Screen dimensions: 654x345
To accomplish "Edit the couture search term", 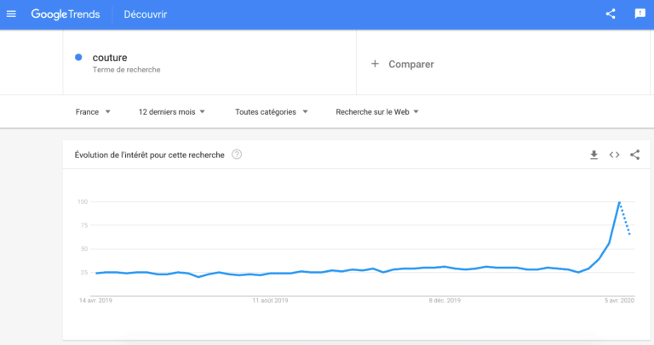I will tap(110, 58).
